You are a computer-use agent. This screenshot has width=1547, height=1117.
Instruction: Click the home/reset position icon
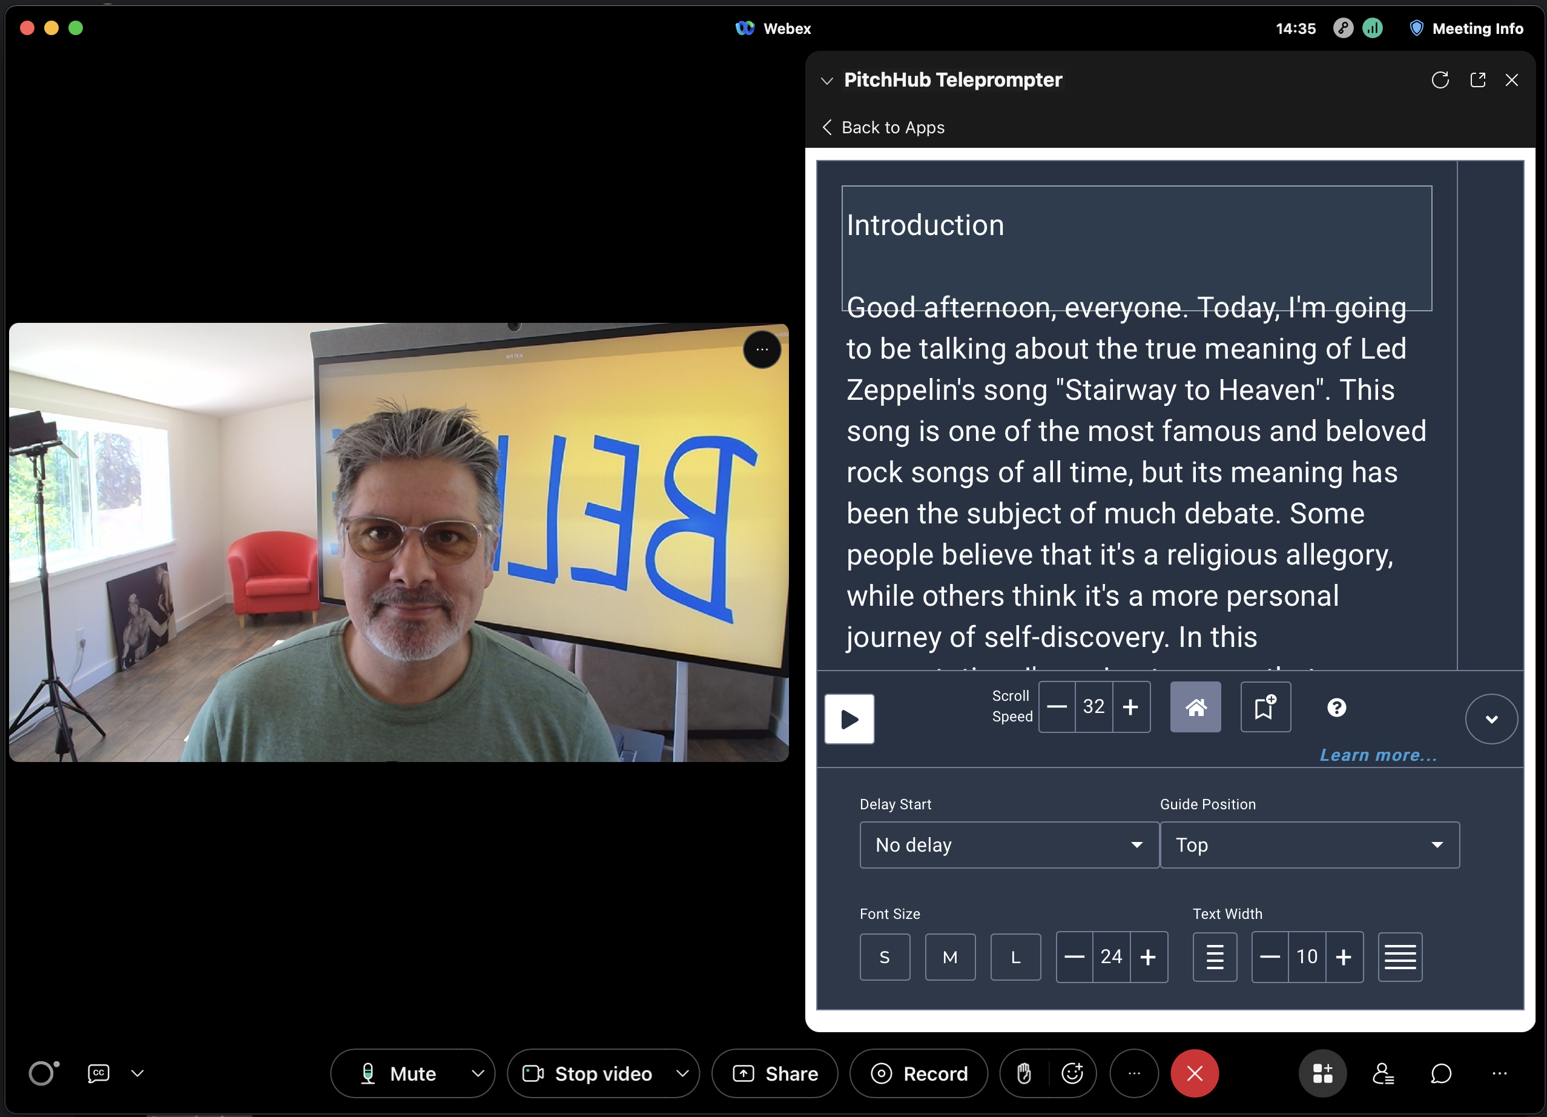point(1195,708)
